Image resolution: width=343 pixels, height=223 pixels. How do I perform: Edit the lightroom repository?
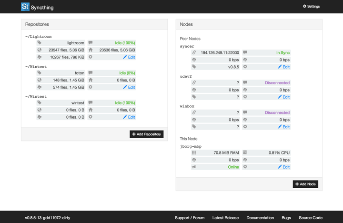(129, 57)
